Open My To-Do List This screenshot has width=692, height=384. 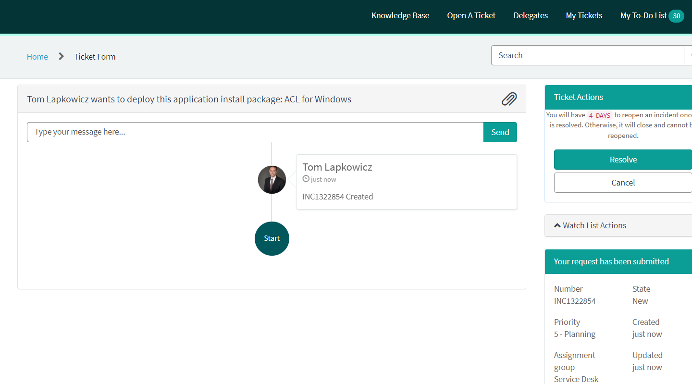[x=643, y=15]
